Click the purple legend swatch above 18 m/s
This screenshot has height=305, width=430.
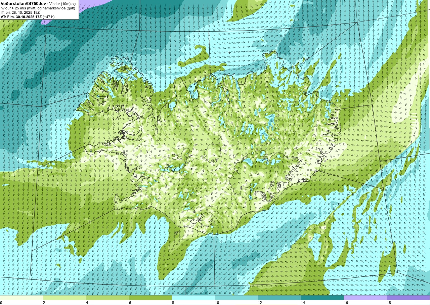408,298
